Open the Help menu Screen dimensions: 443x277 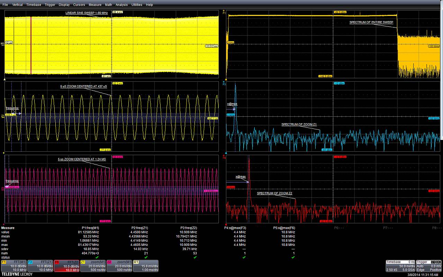150,5
